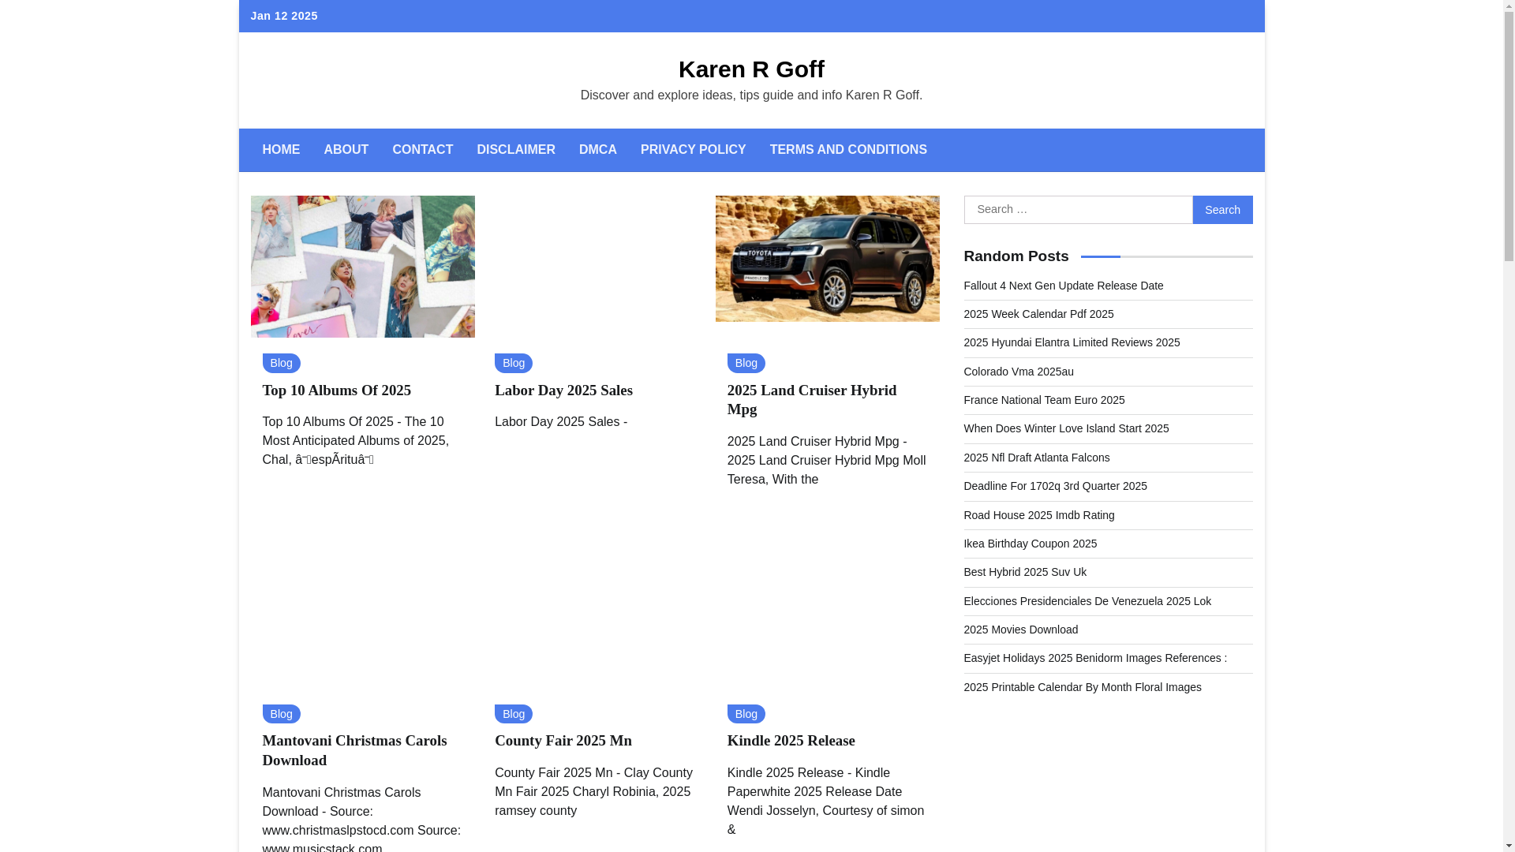Click the Labor Day 2025 Sales excerpt

click(560, 422)
